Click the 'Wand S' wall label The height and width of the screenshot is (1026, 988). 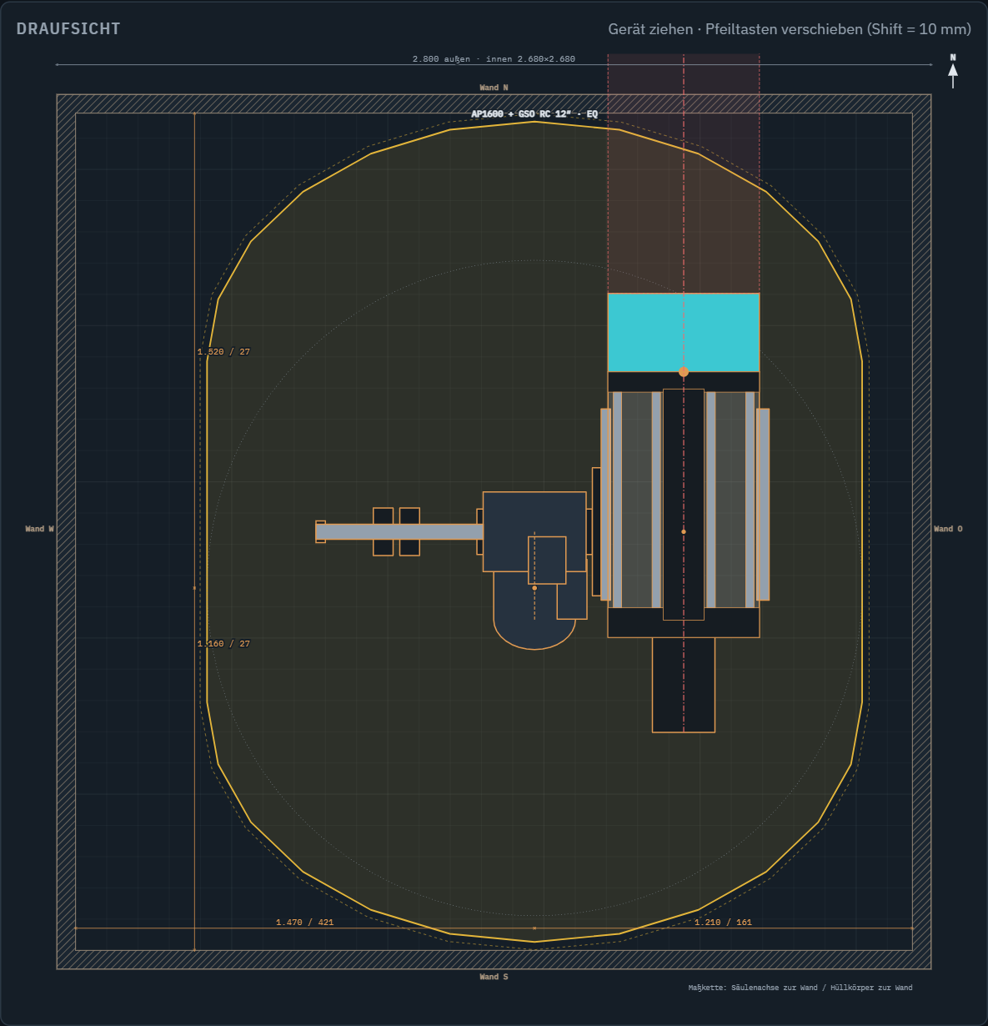494,977
